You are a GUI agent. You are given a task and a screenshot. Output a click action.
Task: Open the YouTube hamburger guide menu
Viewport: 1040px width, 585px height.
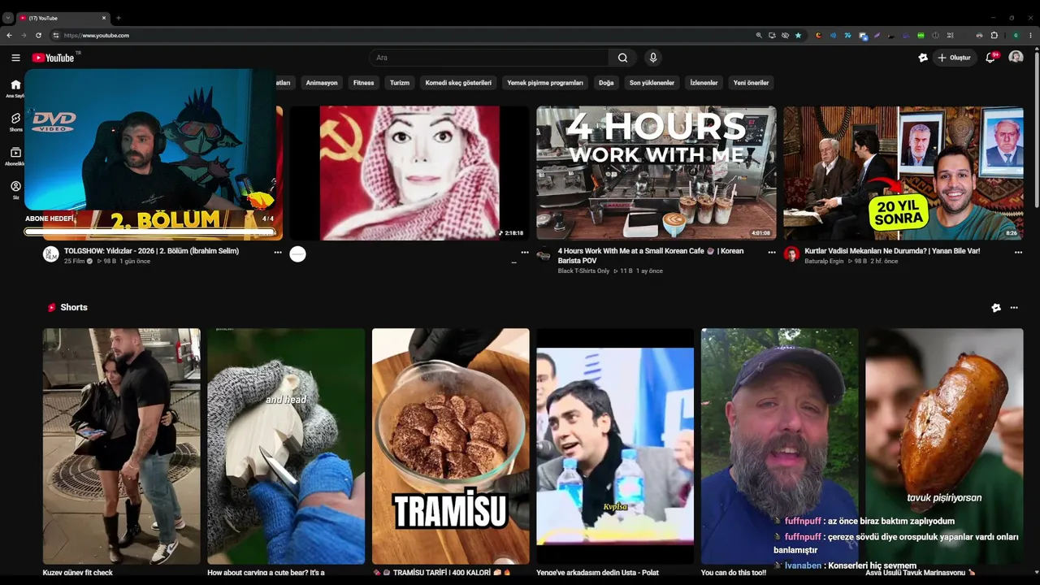coord(15,58)
